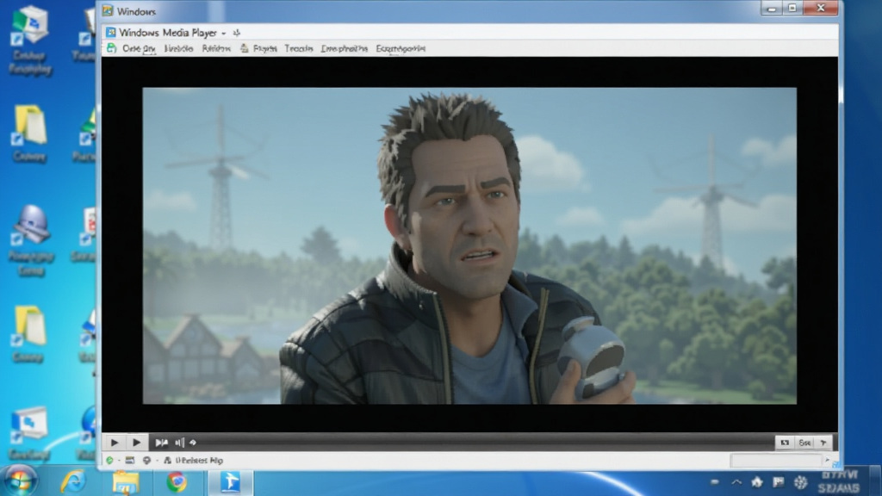Click the second play triangle beside the skip button
Image resolution: width=882 pixels, height=496 pixels.
(137, 443)
